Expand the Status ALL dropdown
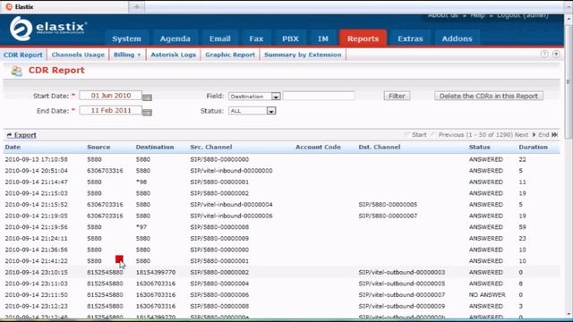 coord(271,111)
